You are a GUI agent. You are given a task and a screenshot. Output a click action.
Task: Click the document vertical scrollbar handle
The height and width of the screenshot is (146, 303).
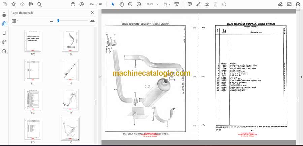click(298, 98)
